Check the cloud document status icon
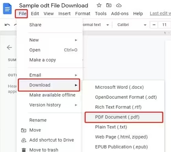The width and height of the screenshot is (171, 152). tap(119, 6)
